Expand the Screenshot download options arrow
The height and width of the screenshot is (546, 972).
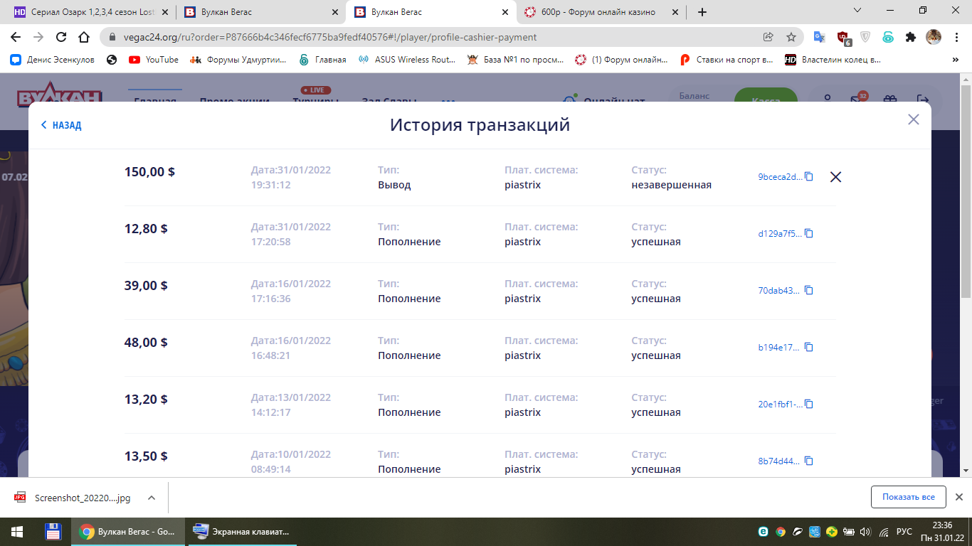[151, 498]
